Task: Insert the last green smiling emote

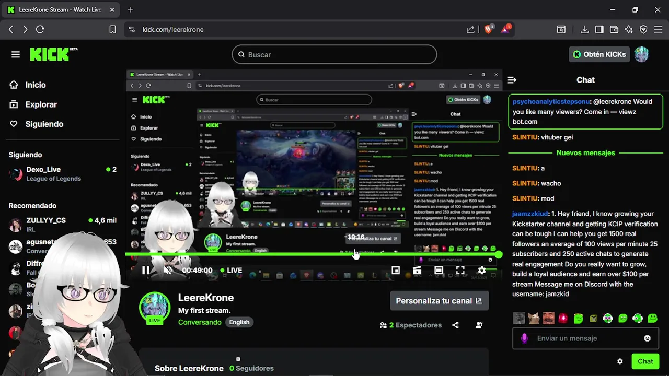Action: click(652, 318)
